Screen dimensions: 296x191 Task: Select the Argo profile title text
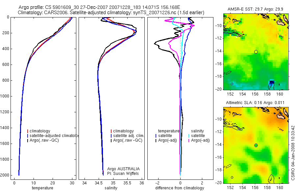99,7
